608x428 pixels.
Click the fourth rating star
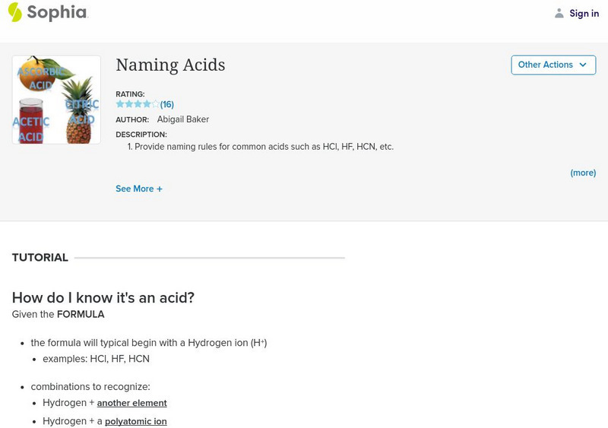pyautogui.click(x=147, y=104)
